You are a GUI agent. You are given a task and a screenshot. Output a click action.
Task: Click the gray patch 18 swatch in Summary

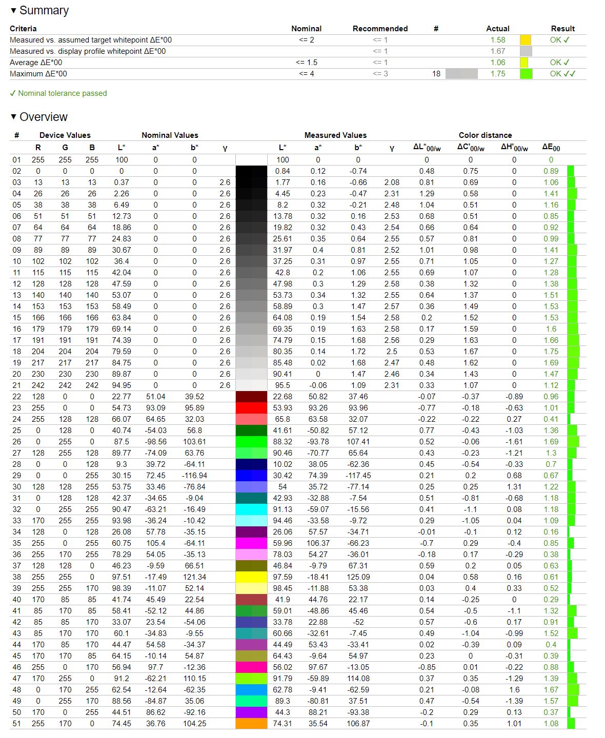(461, 74)
